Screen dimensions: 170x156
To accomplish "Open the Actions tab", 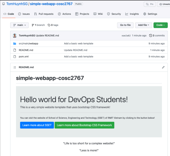I will (64, 14).
